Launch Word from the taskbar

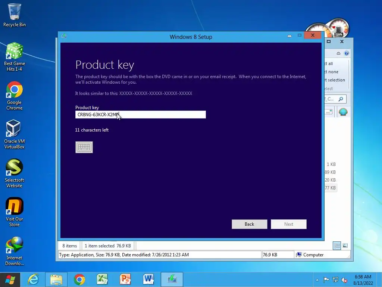[x=148, y=280]
